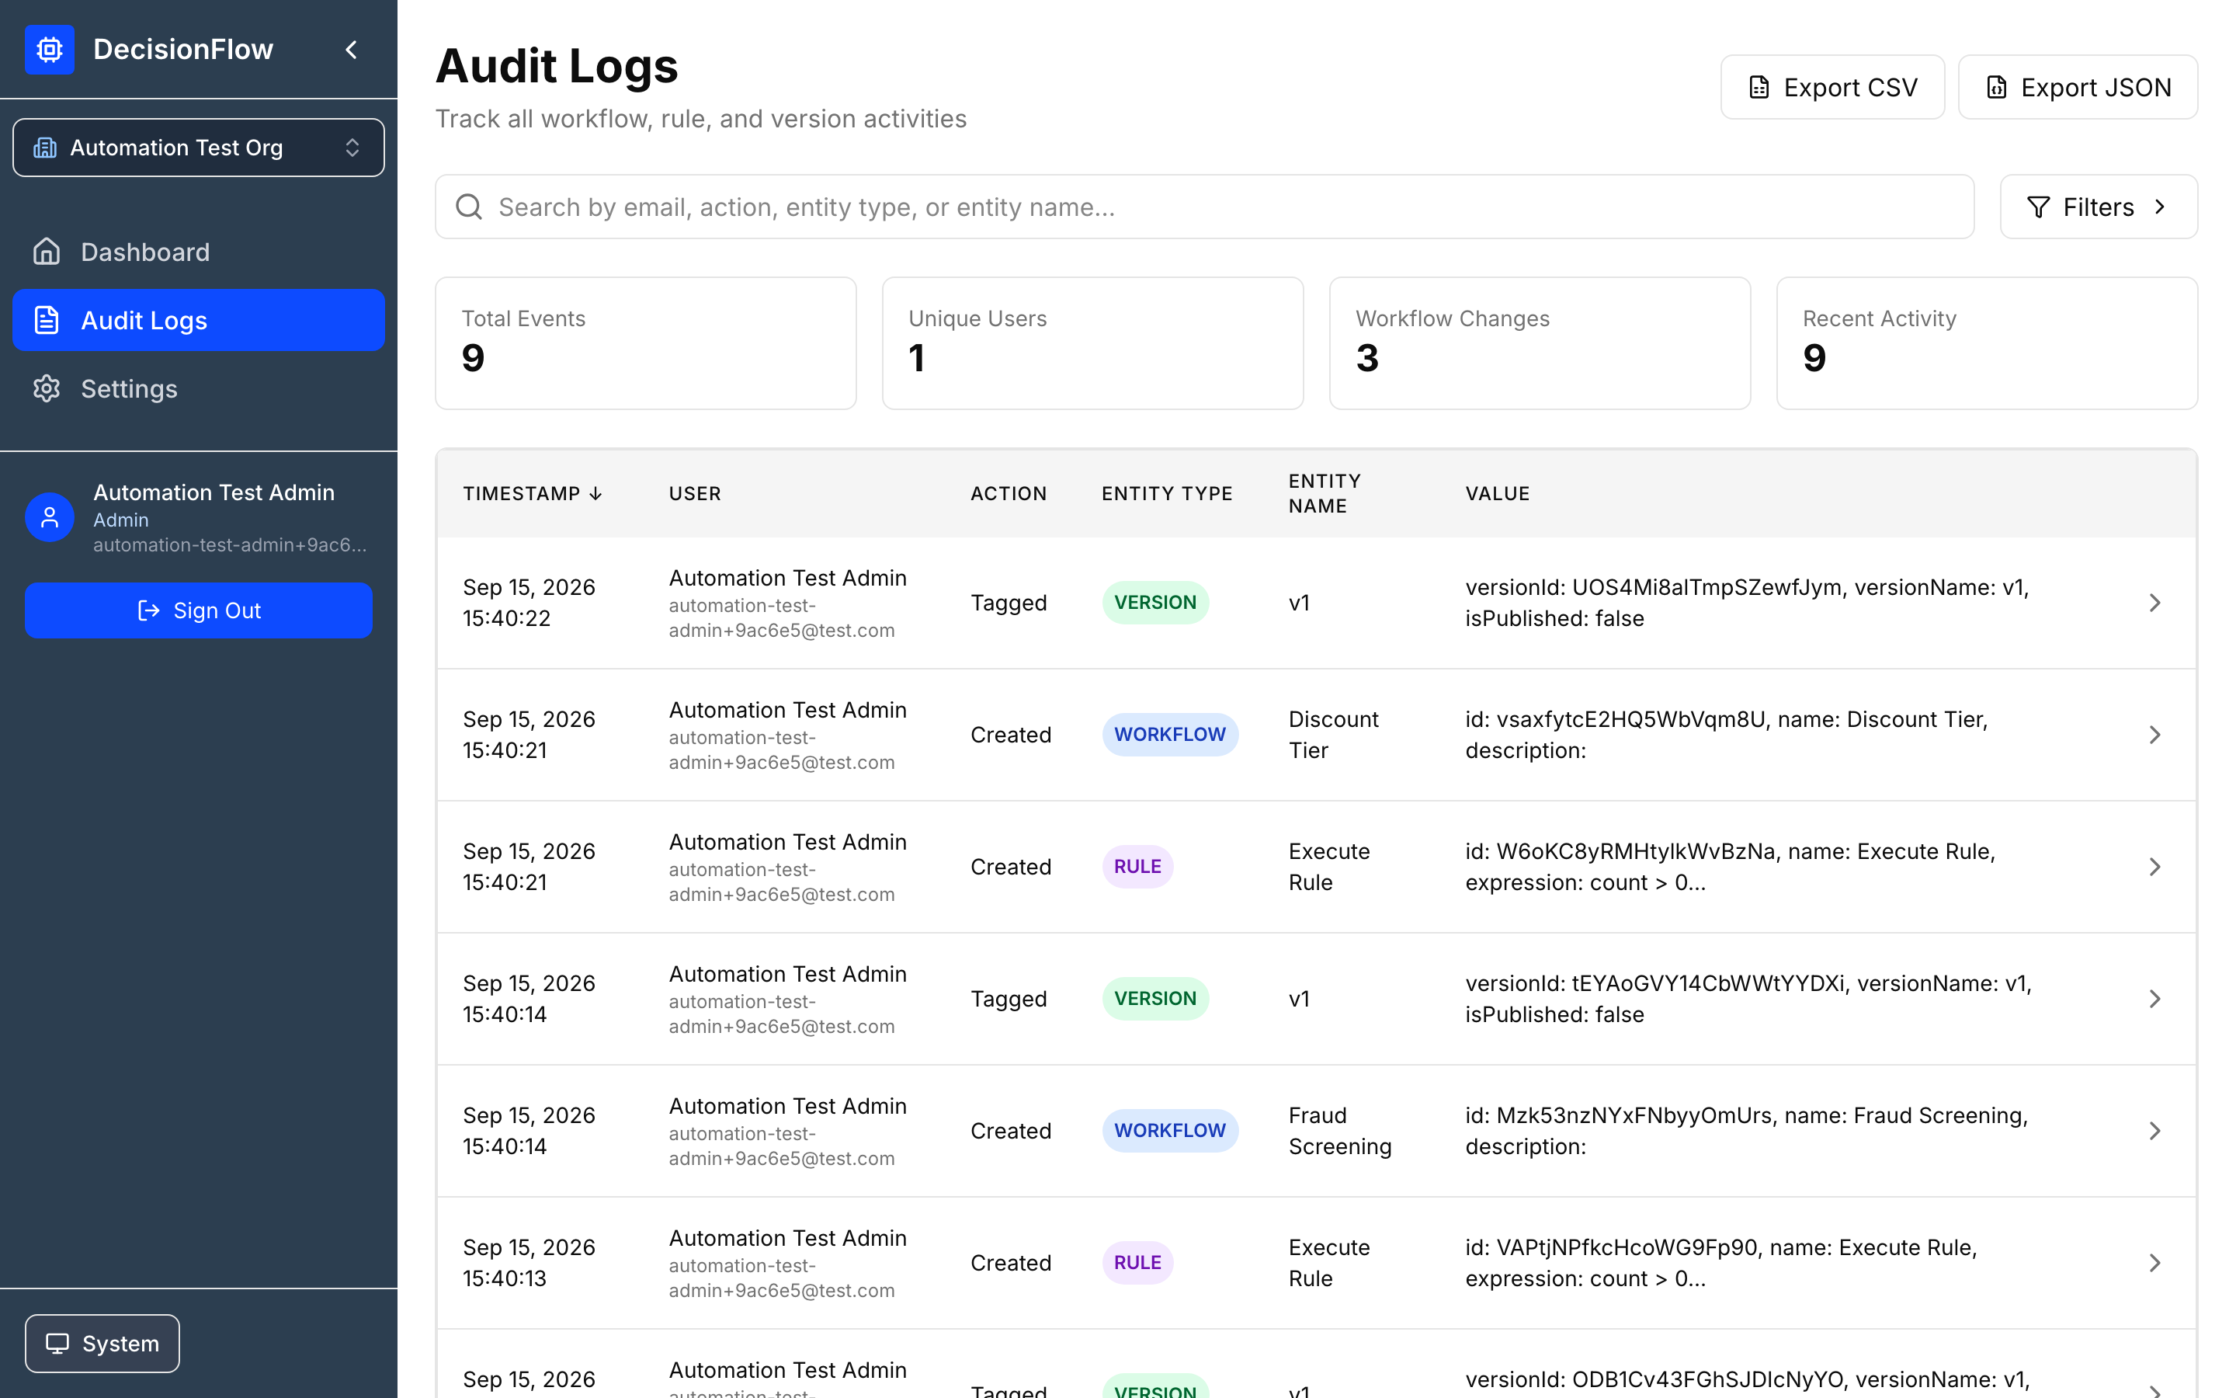Image resolution: width=2236 pixels, height=1398 pixels.
Task: Click the search magnifier icon
Action: (x=470, y=207)
